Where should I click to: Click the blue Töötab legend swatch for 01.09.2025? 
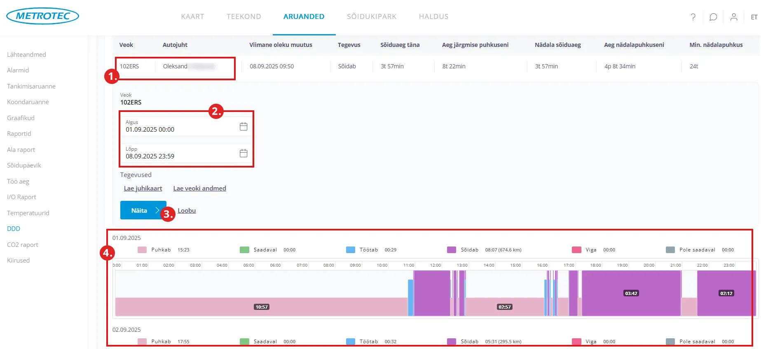point(351,250)
